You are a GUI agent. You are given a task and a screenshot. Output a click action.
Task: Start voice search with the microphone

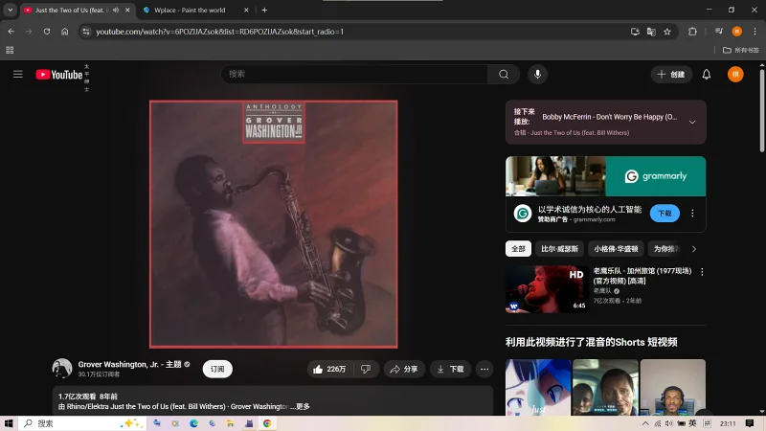coord(537,75)
